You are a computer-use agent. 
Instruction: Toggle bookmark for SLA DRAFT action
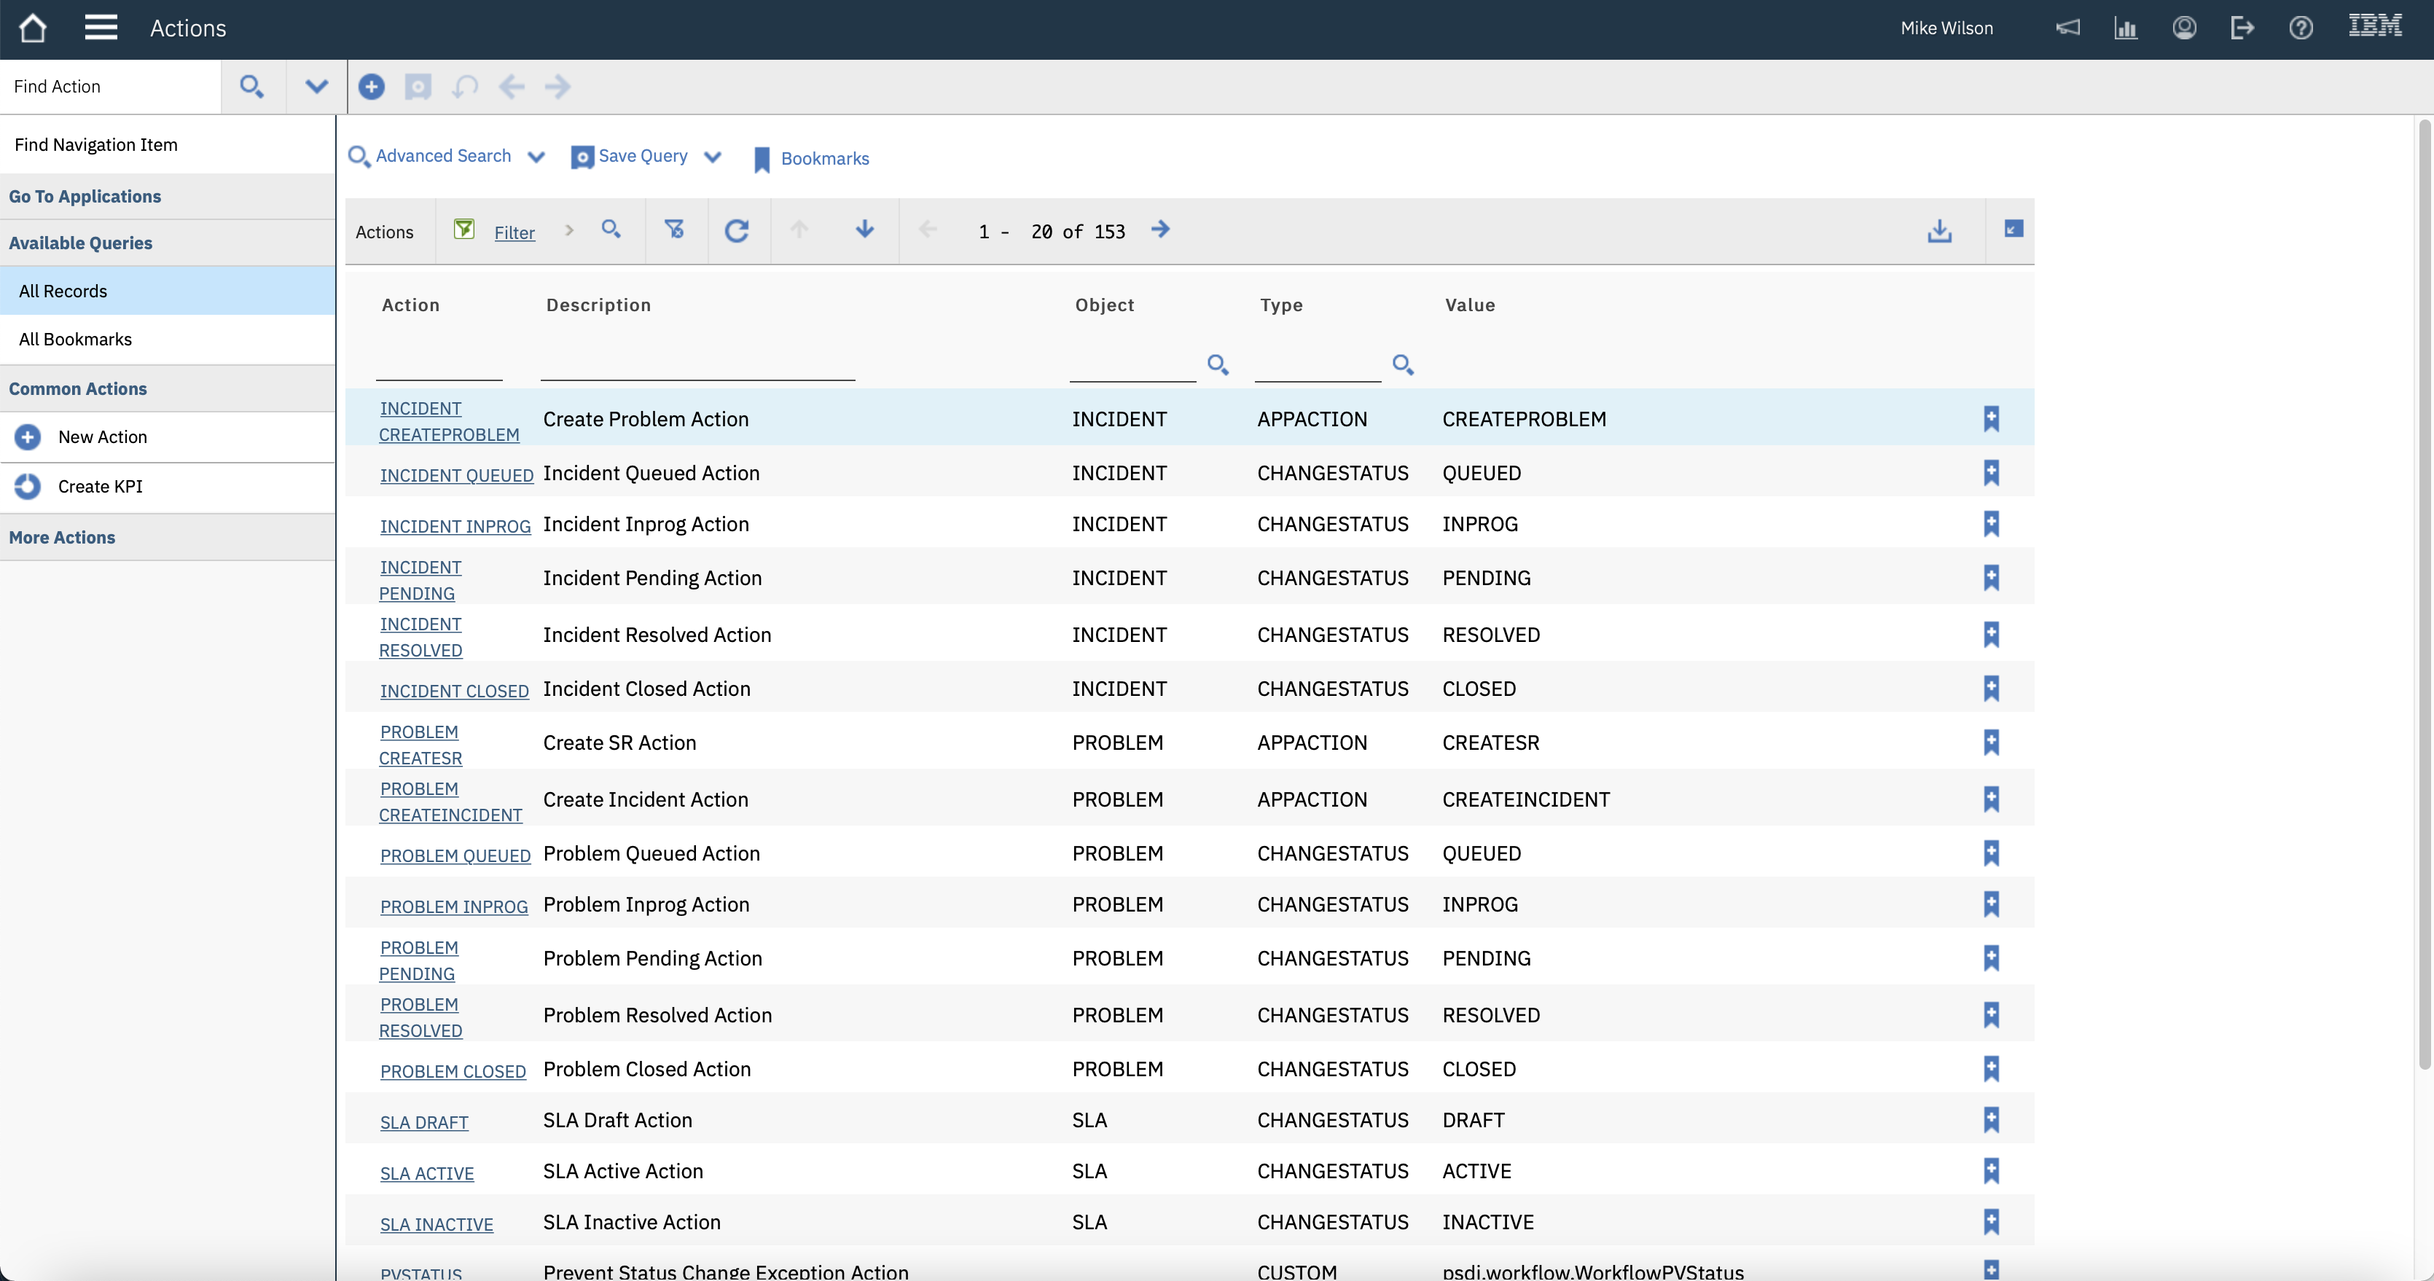coord(1991,1119)
